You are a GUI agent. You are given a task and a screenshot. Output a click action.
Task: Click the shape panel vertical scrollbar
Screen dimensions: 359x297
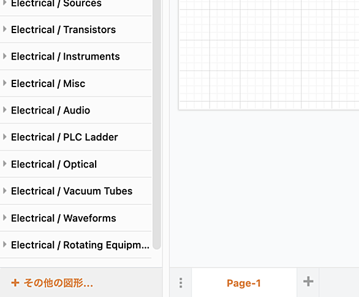157,124
